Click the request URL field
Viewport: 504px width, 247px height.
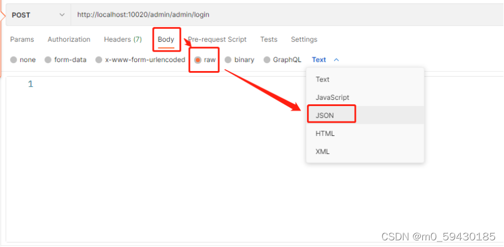click(x=288, y=15)
